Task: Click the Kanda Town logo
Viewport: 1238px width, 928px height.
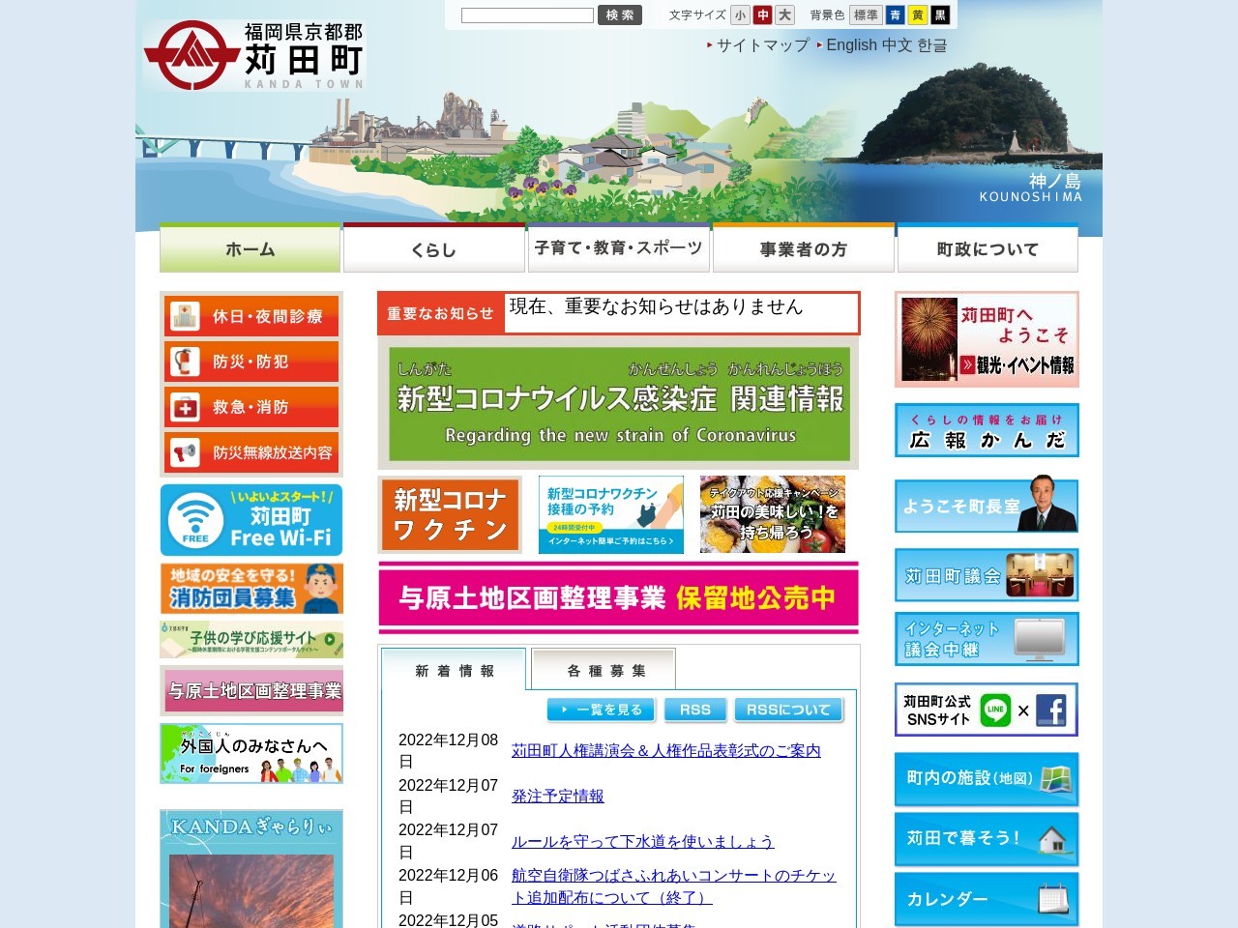Action: click(x=254, y=55)
